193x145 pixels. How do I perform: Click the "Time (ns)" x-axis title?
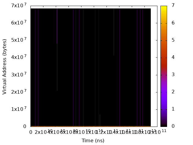coord(93,141)
